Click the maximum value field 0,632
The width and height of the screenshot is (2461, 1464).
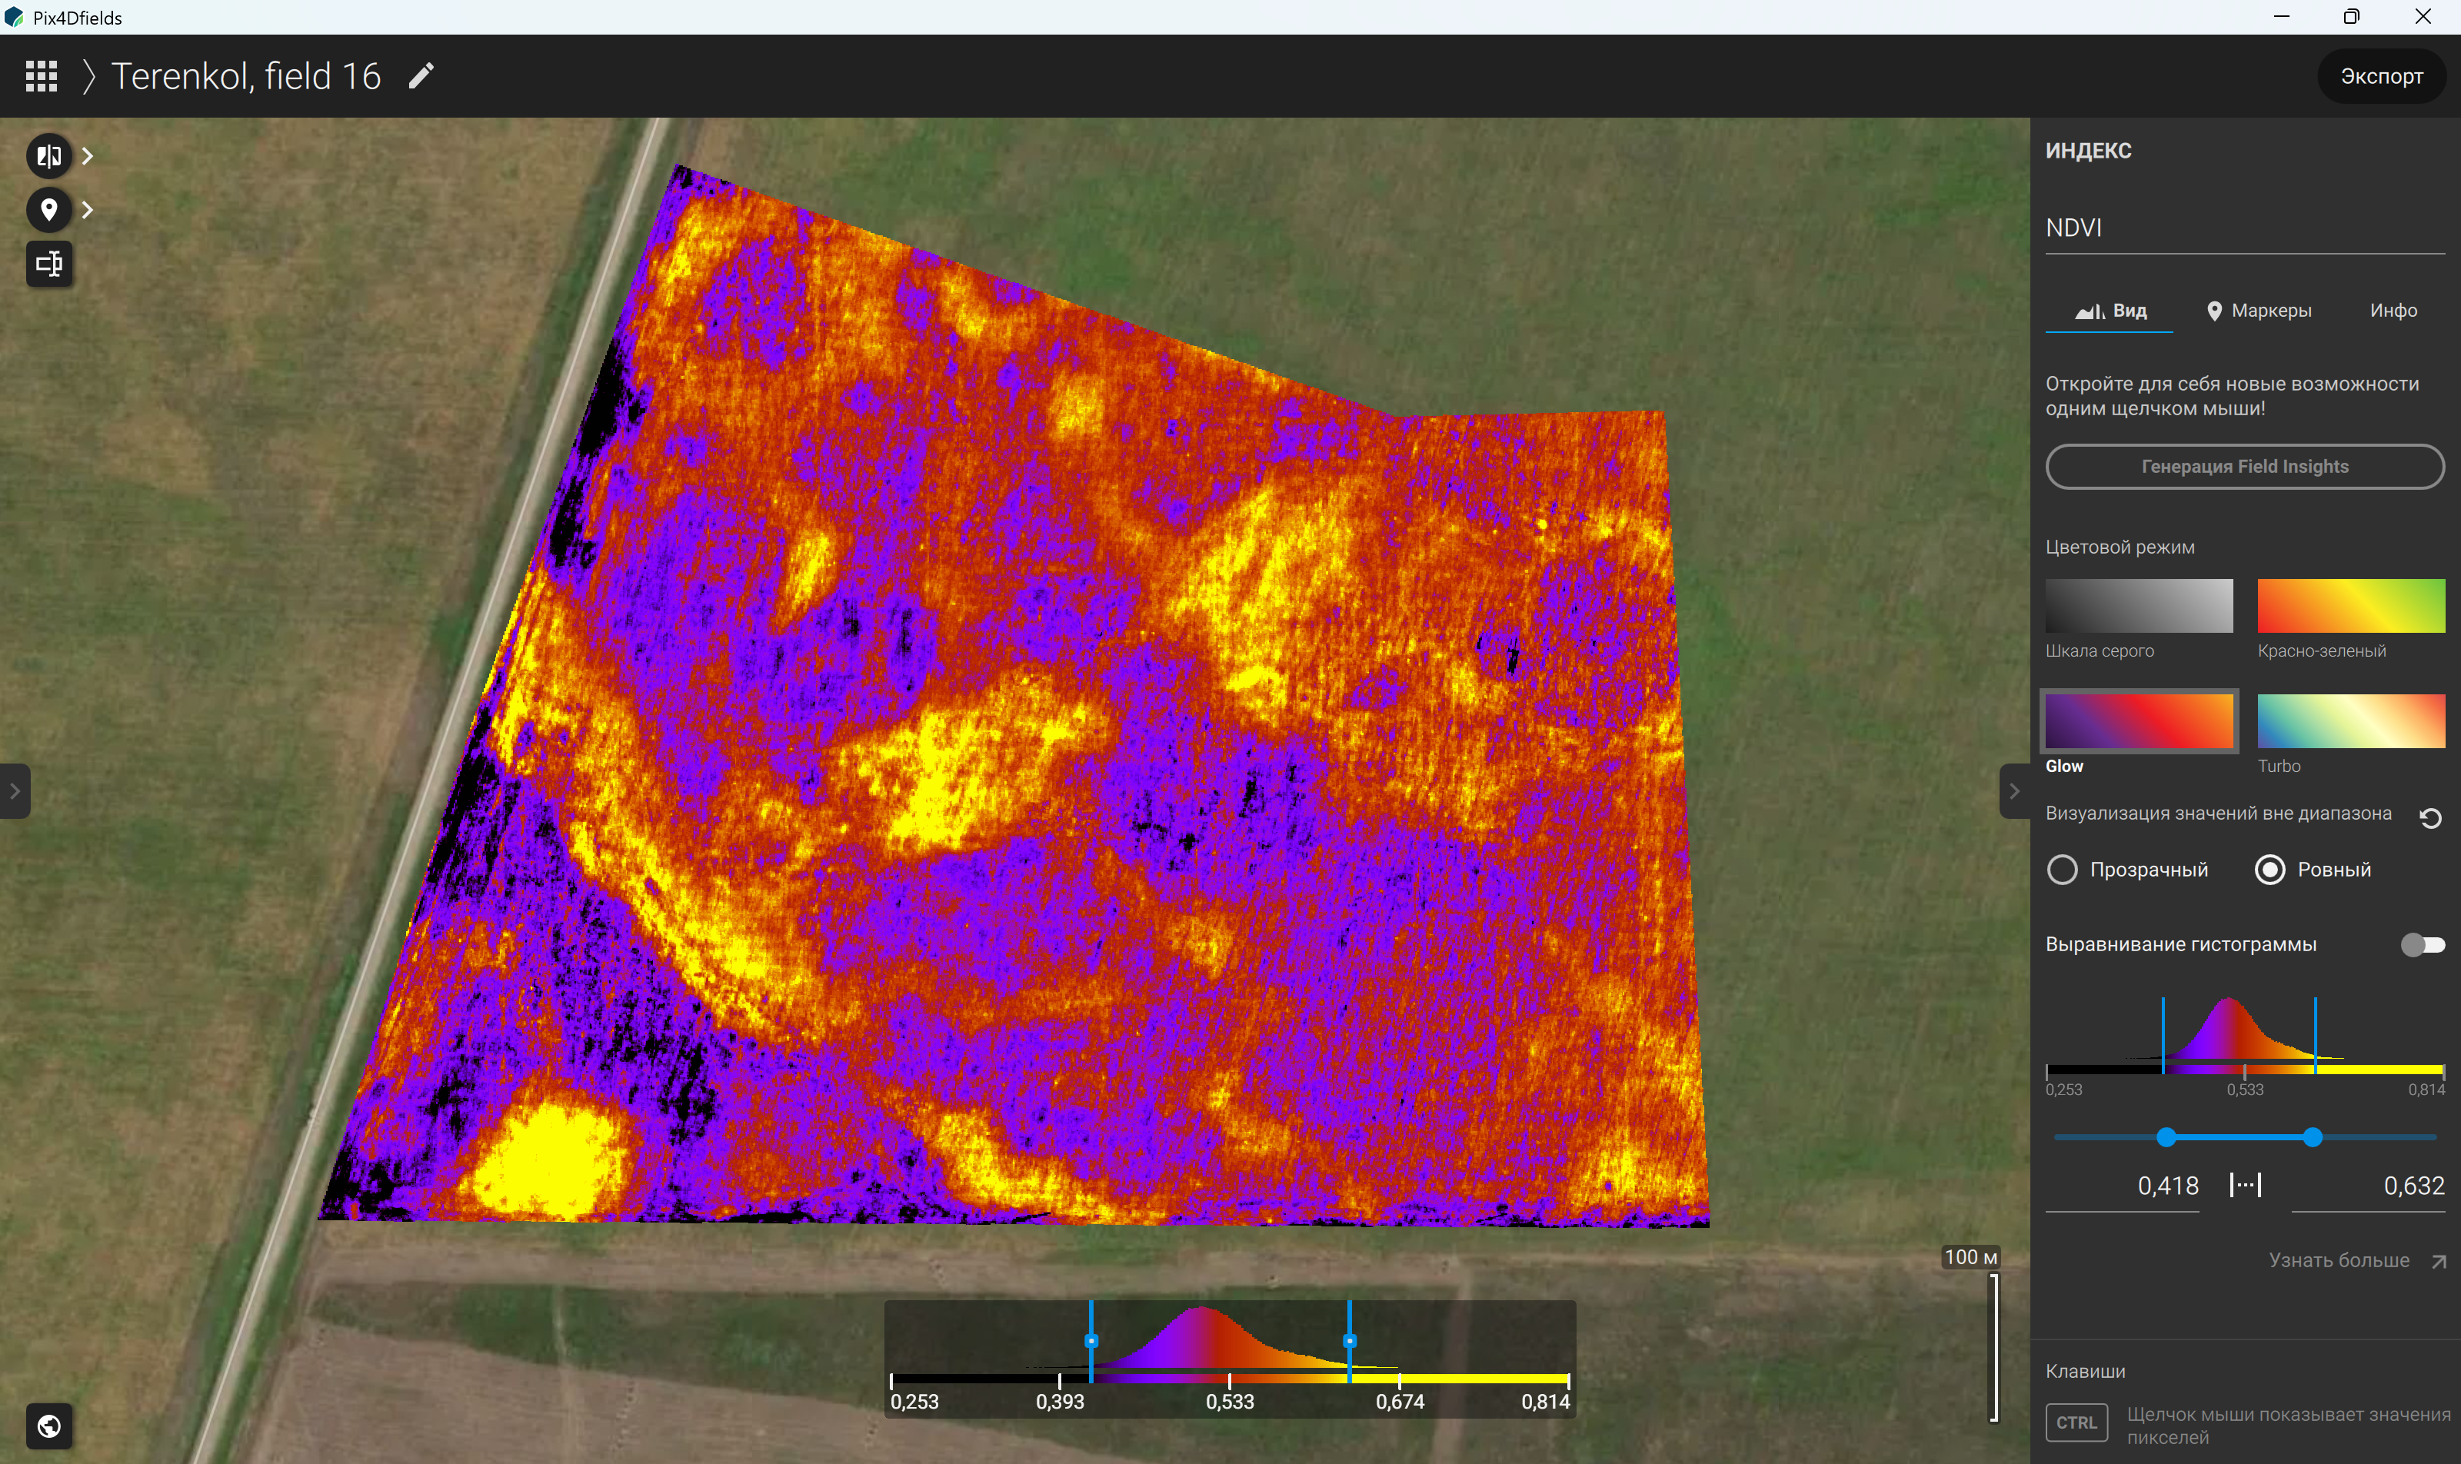pos(2367,1185)
